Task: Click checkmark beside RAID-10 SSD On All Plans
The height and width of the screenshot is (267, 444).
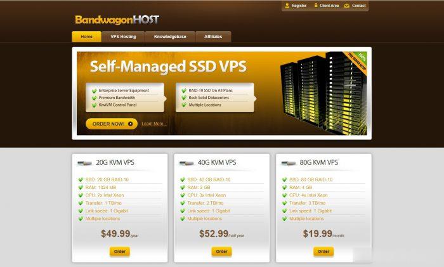Action: [x=184, y=91]
